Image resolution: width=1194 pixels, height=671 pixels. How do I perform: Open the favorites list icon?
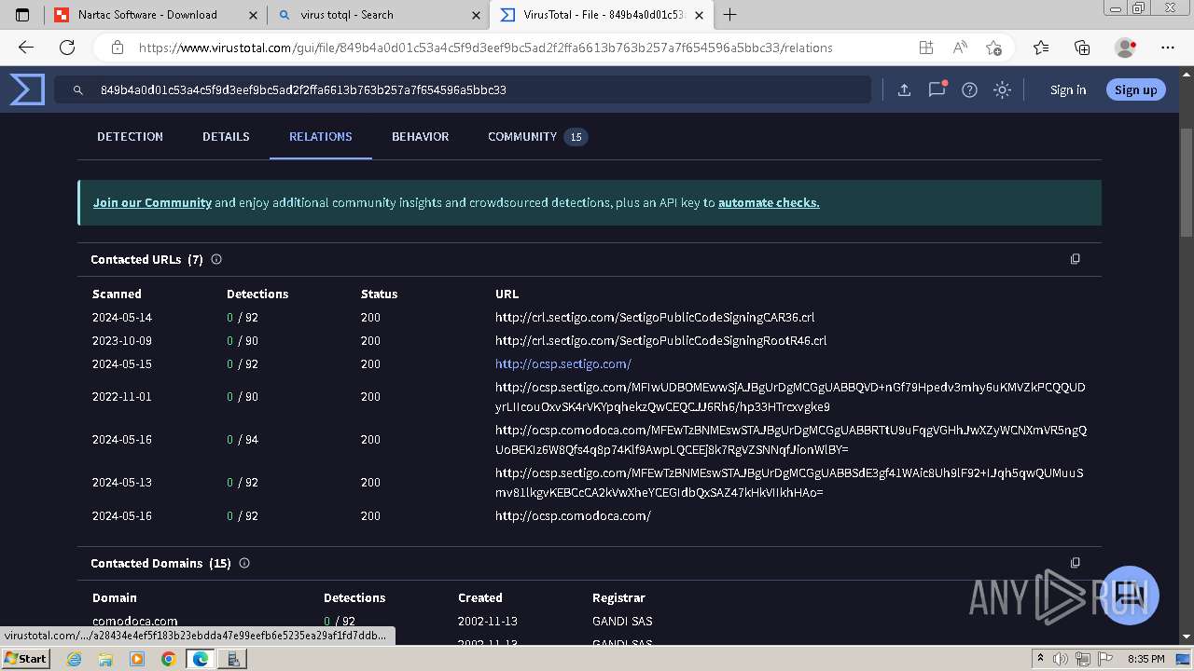(1041, 48)
